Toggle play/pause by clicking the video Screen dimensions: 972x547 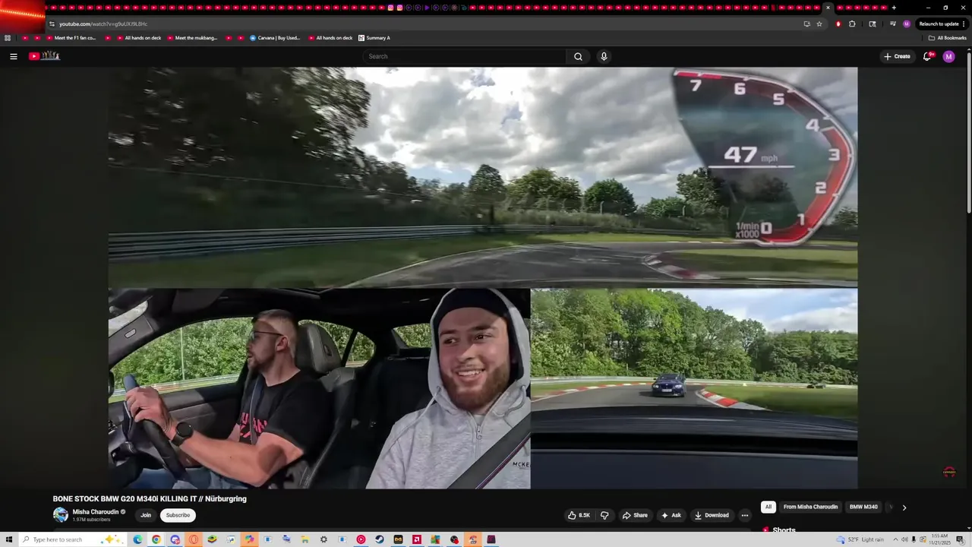483,277
